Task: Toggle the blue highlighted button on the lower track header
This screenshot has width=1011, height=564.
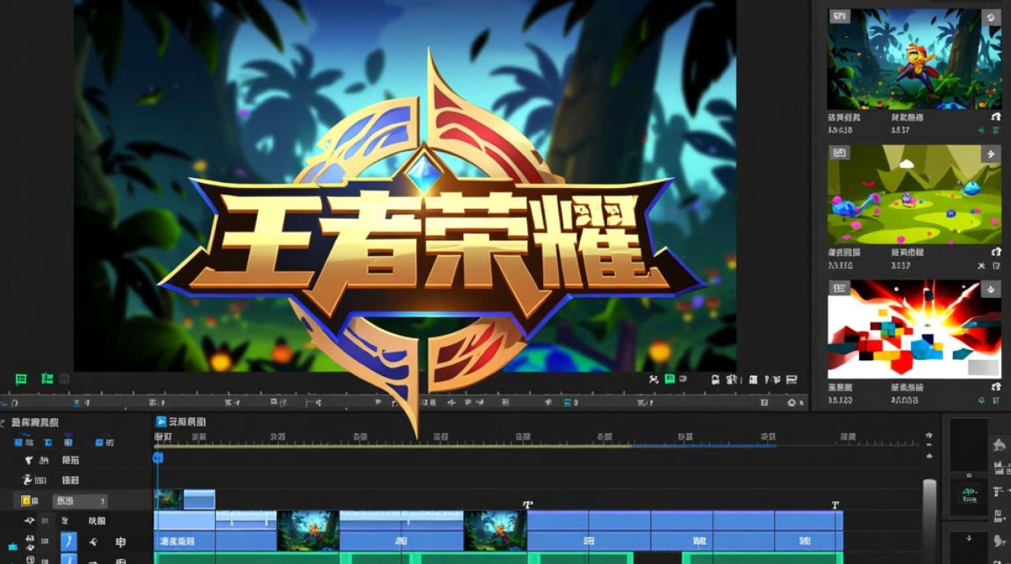Action: click(x=68, y=541)
